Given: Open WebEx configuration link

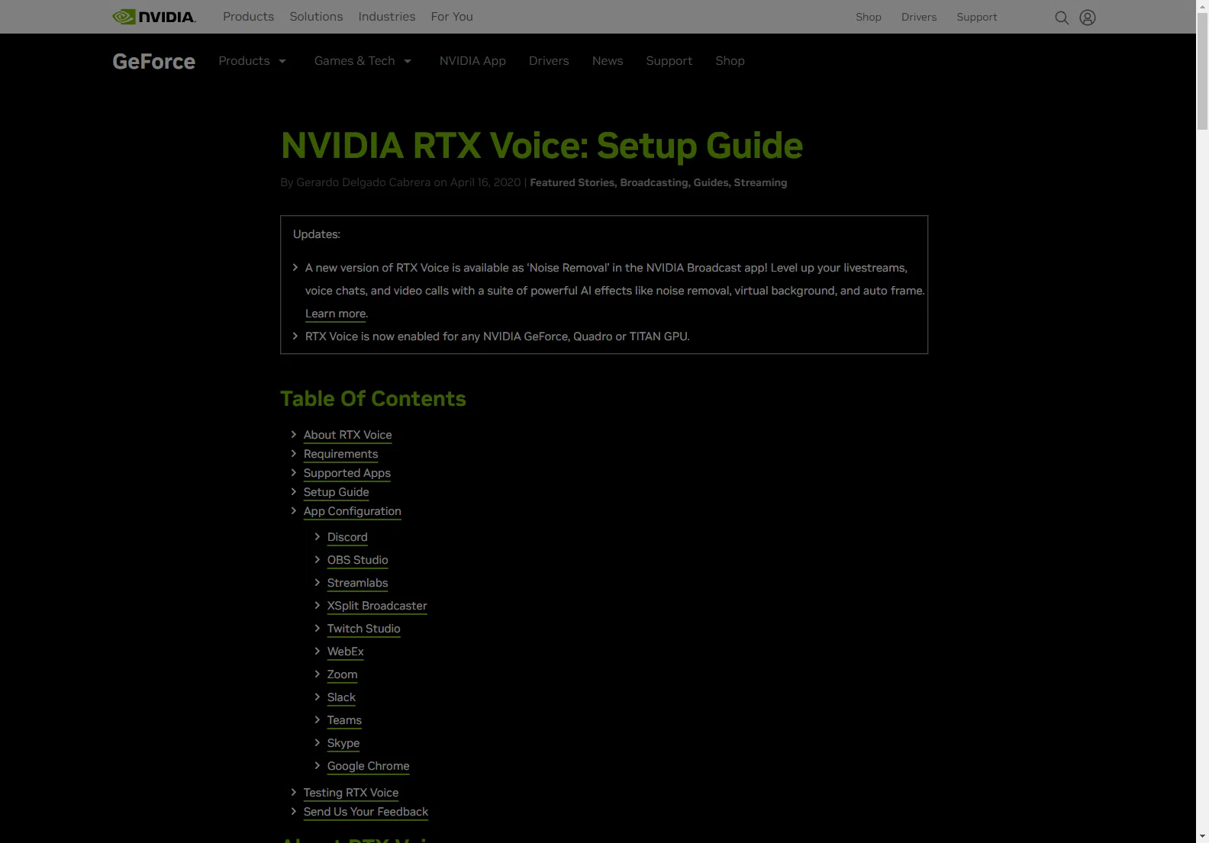Looking at the screenshot, I should [x=345, y=652].
